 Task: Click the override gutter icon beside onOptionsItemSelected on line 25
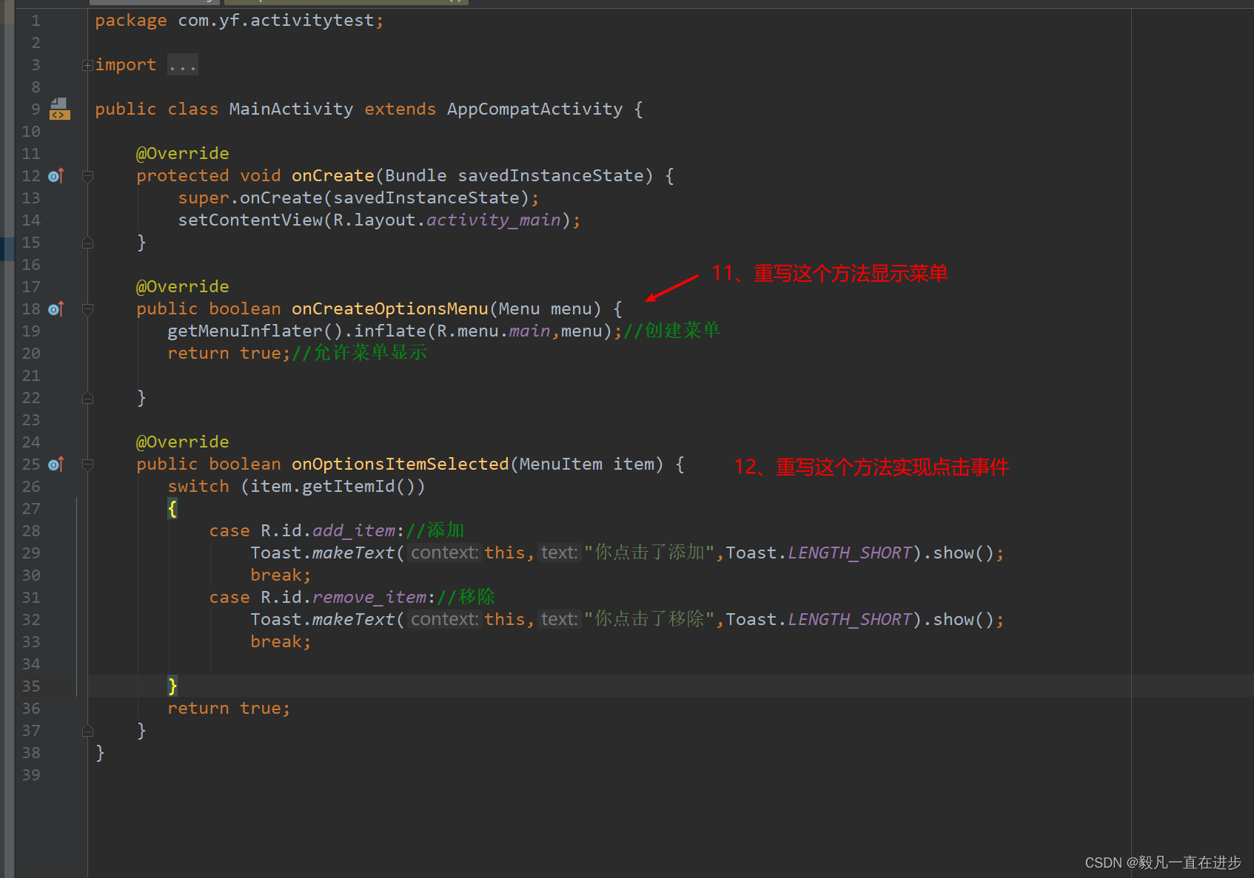[x=56, y=465]
